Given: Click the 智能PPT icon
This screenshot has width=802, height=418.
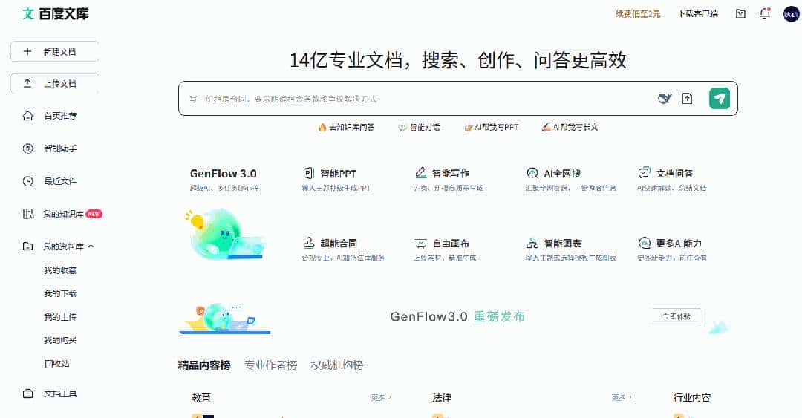Looking at the screenshot, I should (x=308, y=173).
